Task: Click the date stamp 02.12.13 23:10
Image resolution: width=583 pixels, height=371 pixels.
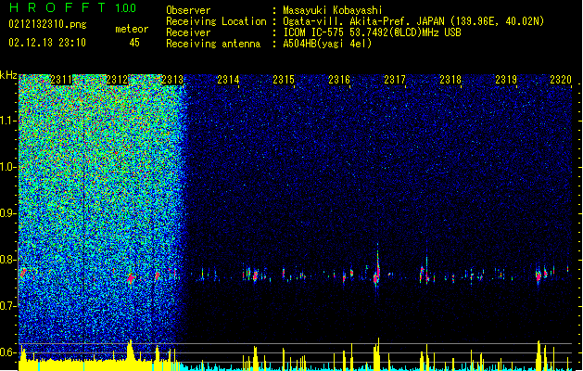Action: coord(47,43)
